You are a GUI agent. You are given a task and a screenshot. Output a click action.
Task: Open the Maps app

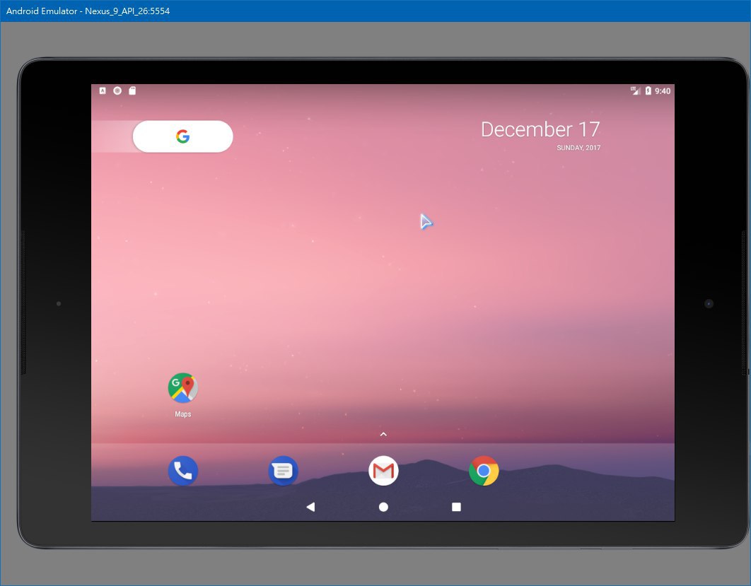183,388
